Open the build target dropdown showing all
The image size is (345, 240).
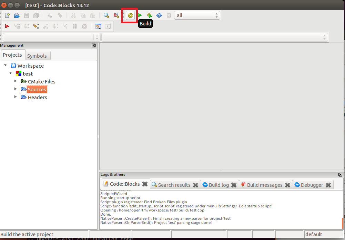(197, 15)
